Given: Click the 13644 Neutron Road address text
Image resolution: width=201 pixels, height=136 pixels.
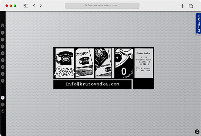Looking at the screenshot, I should point(144,61).
